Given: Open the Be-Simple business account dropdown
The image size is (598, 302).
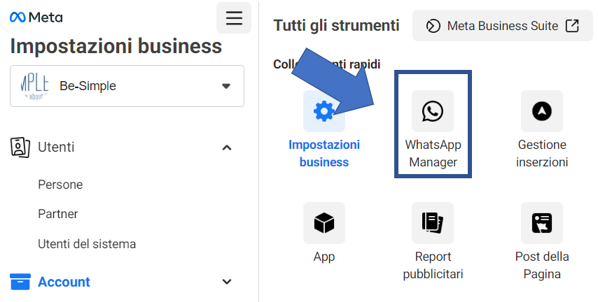Looking at the screenshot, I should coord(127,86).
